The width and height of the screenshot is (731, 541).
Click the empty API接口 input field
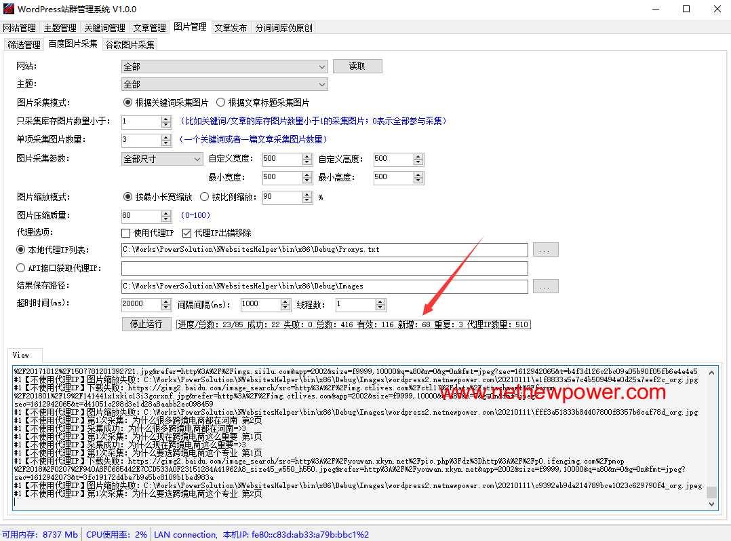pos(324,268)
